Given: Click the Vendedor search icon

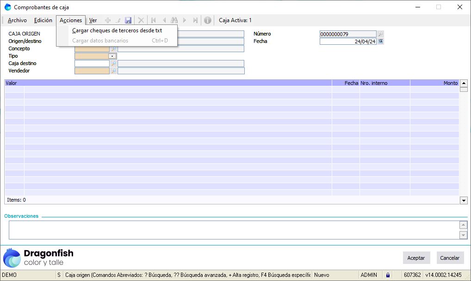Looking at the screenshot, I should (113, 71).
